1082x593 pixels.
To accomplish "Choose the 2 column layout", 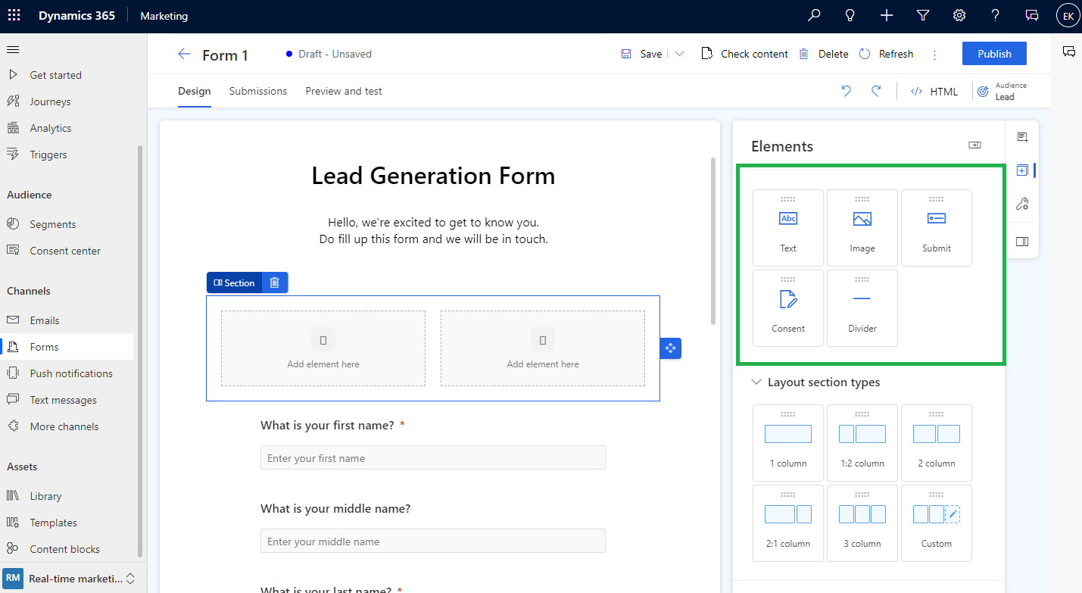I will point(937,443).
